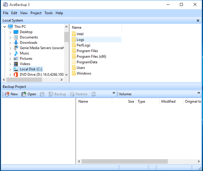Viewport: 203px width, 171px height.
Task: Open the Edit menu
Action: pyautogui.click(x=14, y=13)
